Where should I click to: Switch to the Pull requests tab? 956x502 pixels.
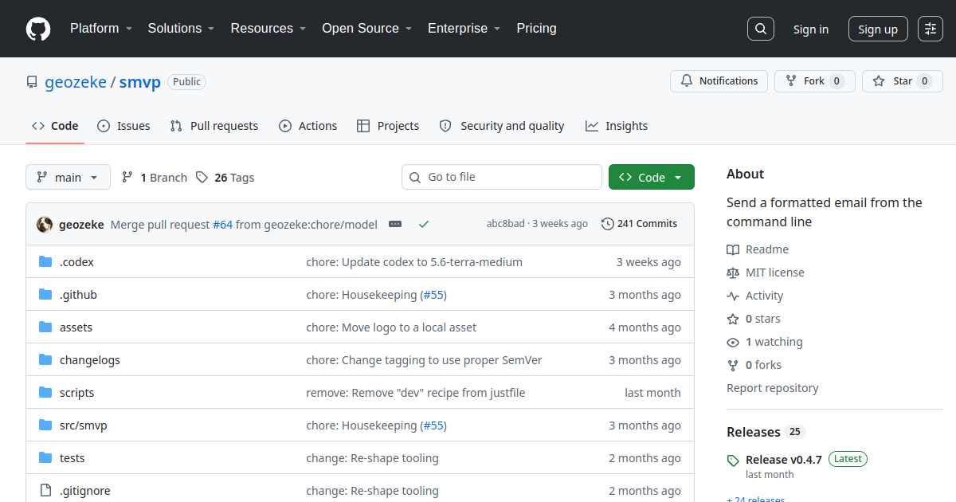click(x=214, y=126)
